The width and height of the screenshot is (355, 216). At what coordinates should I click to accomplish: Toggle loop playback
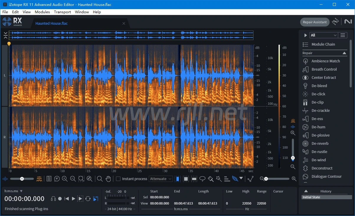88,199
